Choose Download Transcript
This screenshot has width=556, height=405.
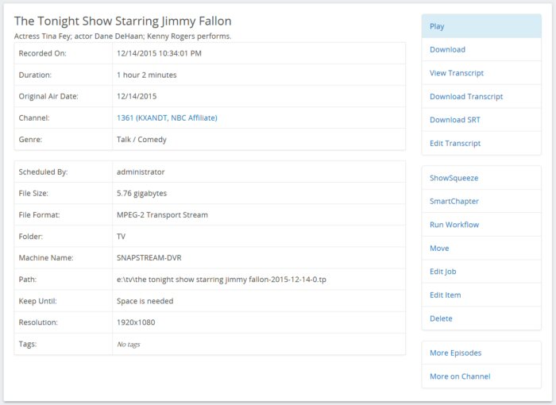tap(481, 96)
